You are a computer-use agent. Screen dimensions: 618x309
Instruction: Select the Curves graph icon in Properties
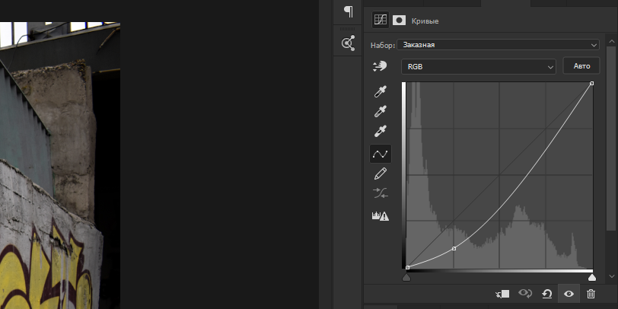381,20
